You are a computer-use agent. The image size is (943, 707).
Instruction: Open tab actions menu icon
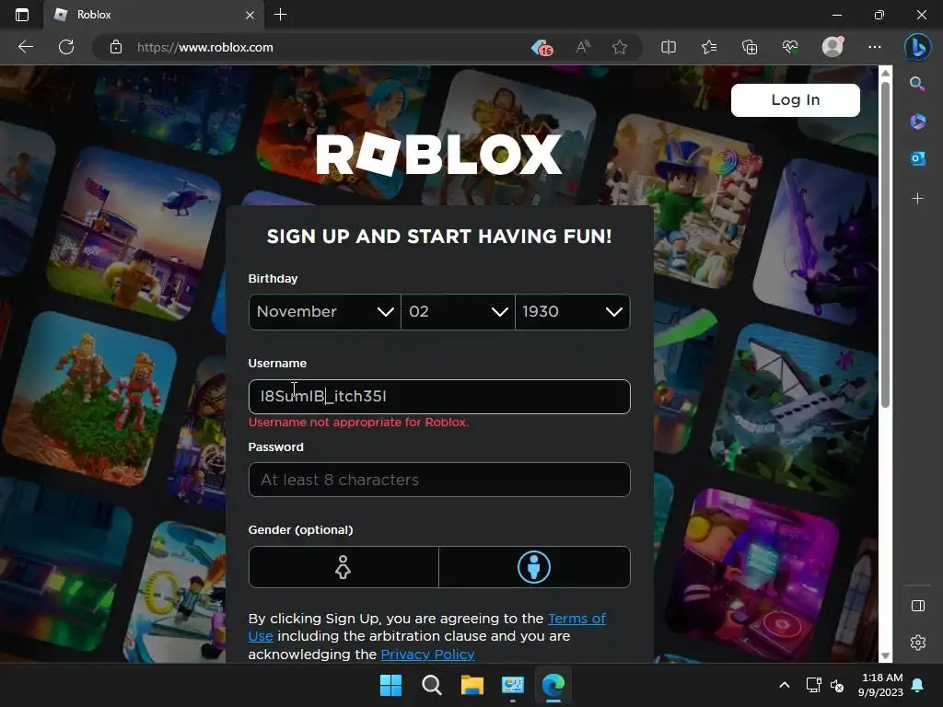click(x=22, y=15)
